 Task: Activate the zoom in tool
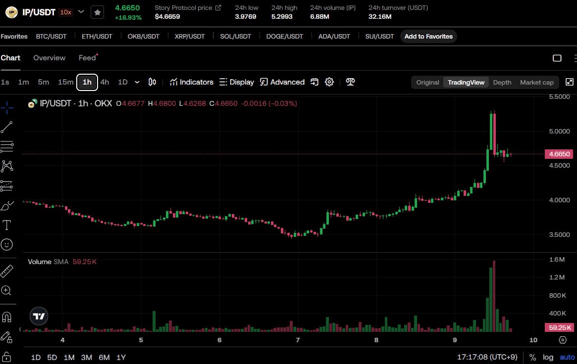pos(6,290)
